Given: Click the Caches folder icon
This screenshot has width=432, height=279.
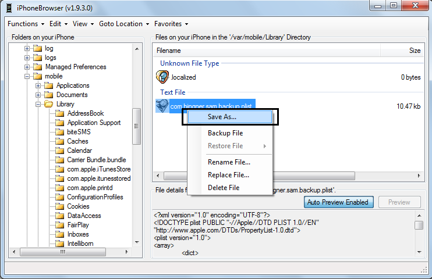Looking at the screenshot, I should click(59, 142).
